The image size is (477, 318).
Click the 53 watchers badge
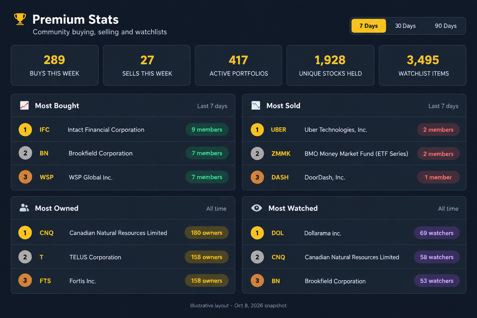pos(437,281)
